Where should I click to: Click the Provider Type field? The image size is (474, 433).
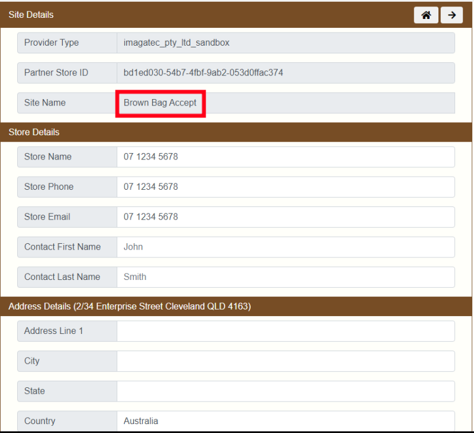click(x=286, y=43)
